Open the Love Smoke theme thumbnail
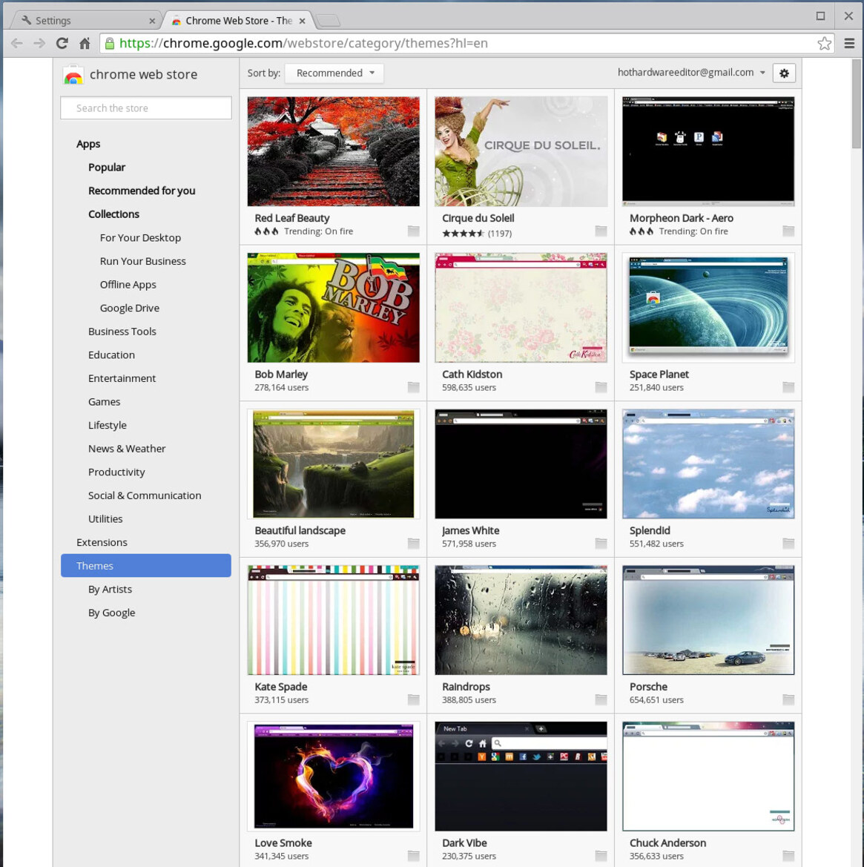Image resolution: width=864 pixels, height=867 pixels. coord(333,777)
